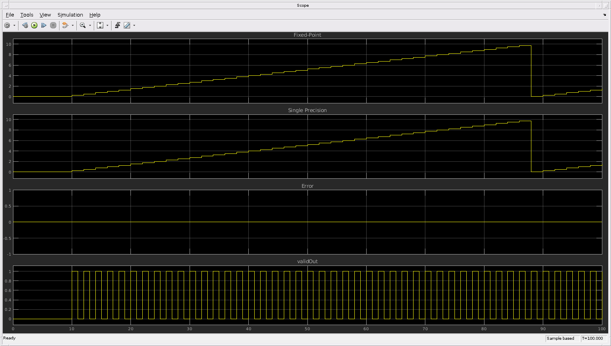This screenshot has width=611, height=346.
Task: Click the Step Back simulation icon
Action: (25, 25)
